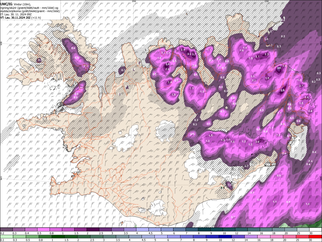Click the '0.2' label under the snow scale

2,233
